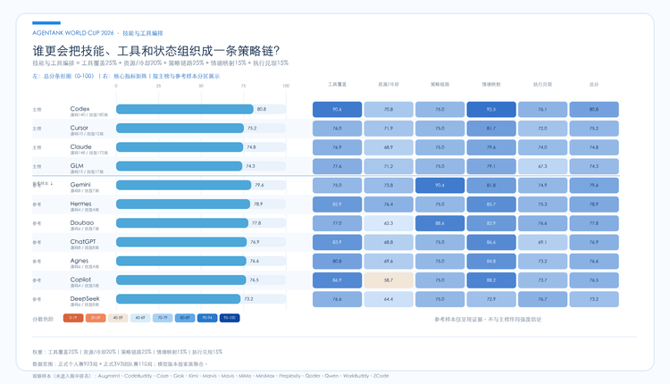The width and height of the screenshot is (670, 384).
Task: Click the Codex model name
Action: click(x=80, y=109)
